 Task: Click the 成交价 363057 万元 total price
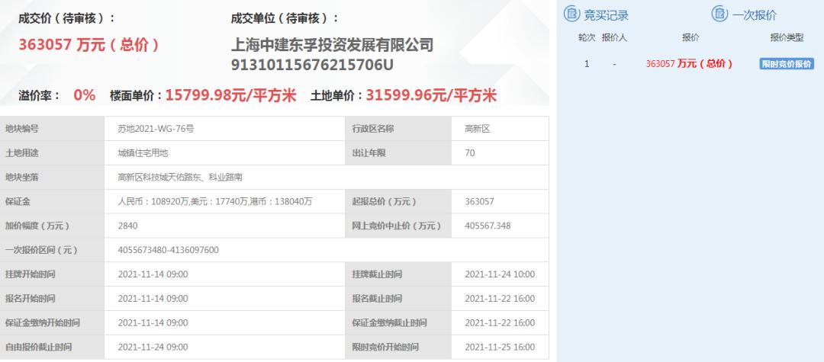click(89, 45)
